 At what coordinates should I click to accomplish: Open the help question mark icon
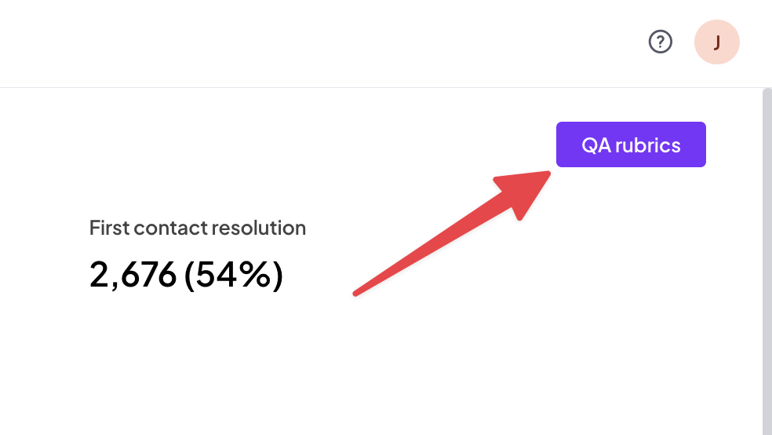[661, 42]
